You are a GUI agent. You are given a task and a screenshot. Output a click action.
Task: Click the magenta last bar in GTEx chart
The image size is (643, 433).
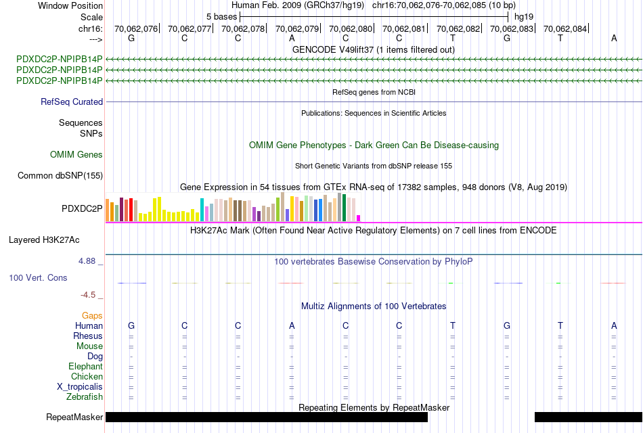point(359,218)
